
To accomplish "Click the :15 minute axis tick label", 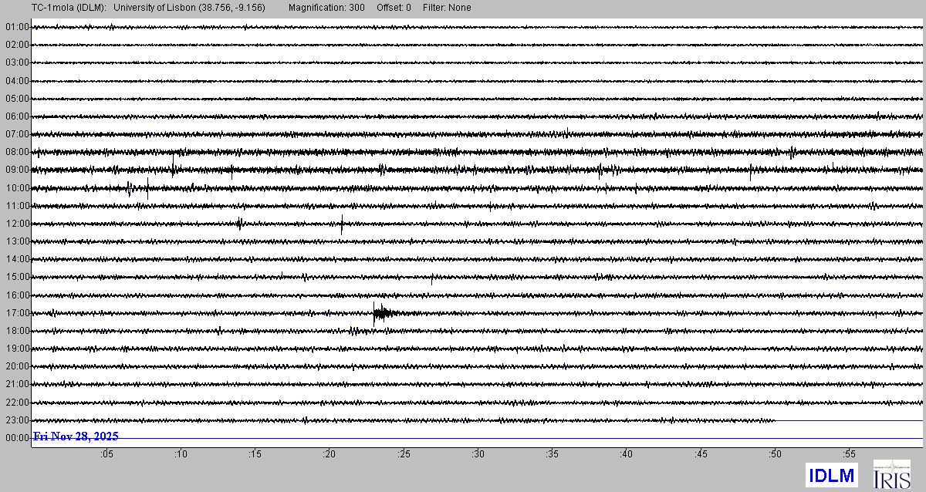I will pyautogui.click(x=255, y=455).
